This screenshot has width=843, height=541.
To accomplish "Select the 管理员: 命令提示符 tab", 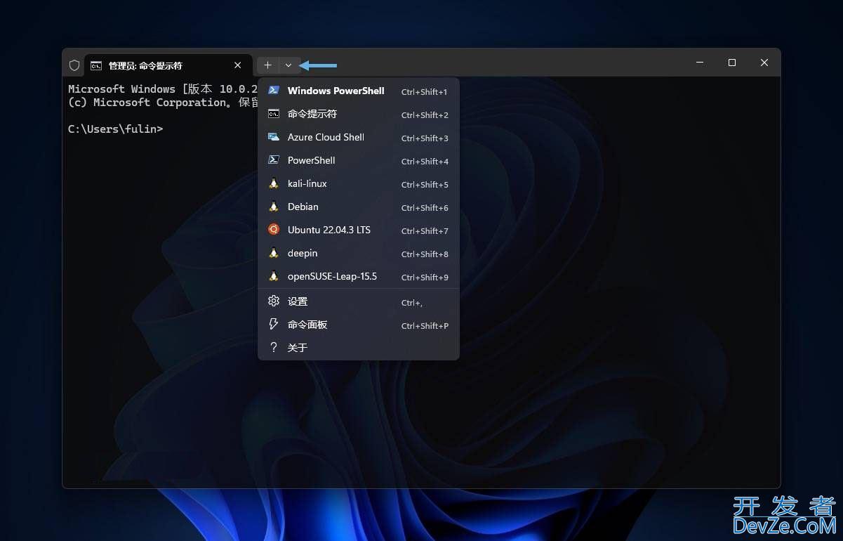I will (x=168, y=65).
